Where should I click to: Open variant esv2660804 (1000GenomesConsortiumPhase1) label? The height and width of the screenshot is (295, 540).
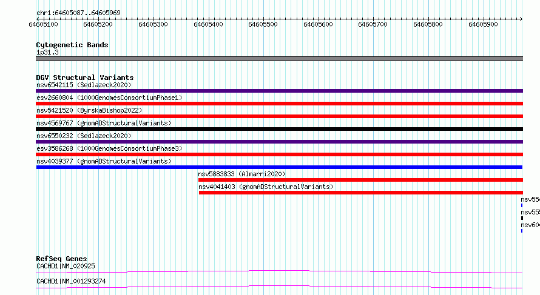coord(109,98)
